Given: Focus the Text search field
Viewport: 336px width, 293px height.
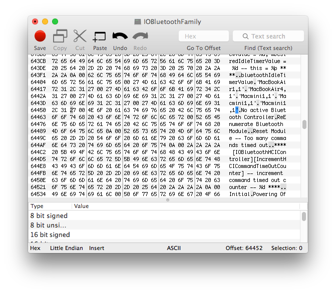Looking at the screenshot, I should (268, 36).
